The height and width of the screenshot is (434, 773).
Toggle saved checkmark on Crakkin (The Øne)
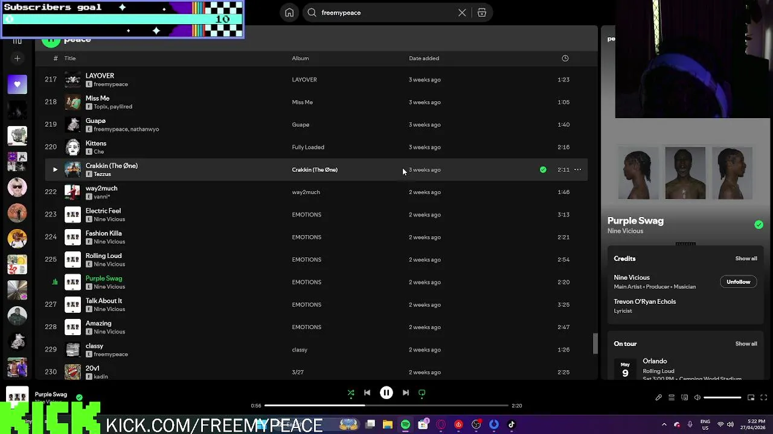click(x=543, y=170)
